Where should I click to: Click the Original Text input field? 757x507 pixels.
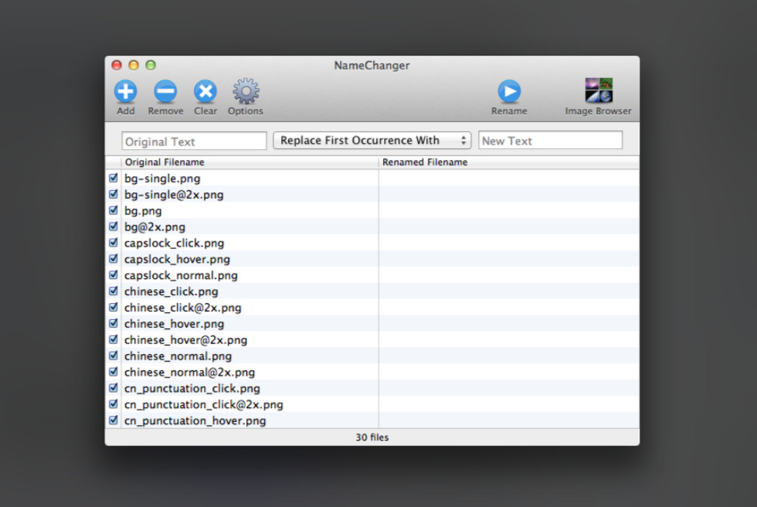click(x=194, y=141)
